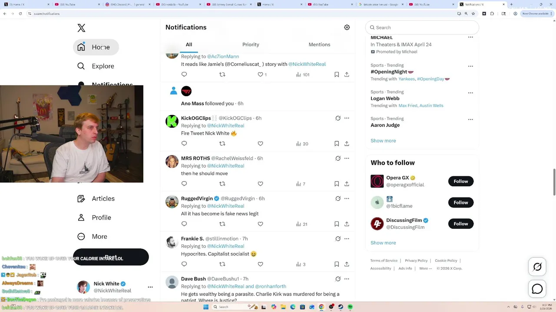
Task: Open the Windows Start button
Action: tap(206, 307)
